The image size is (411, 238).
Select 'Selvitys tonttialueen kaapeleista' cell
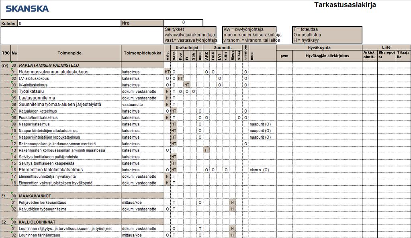pos(70,163)
